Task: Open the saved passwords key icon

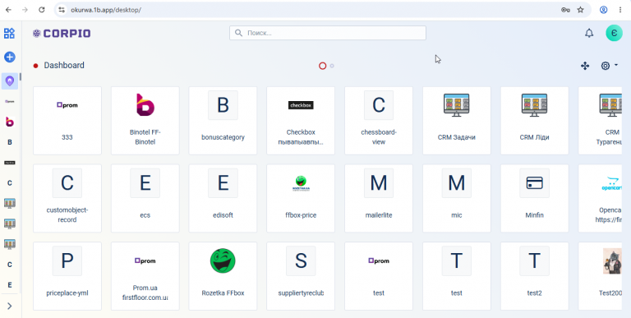Action: coord(565,10)
